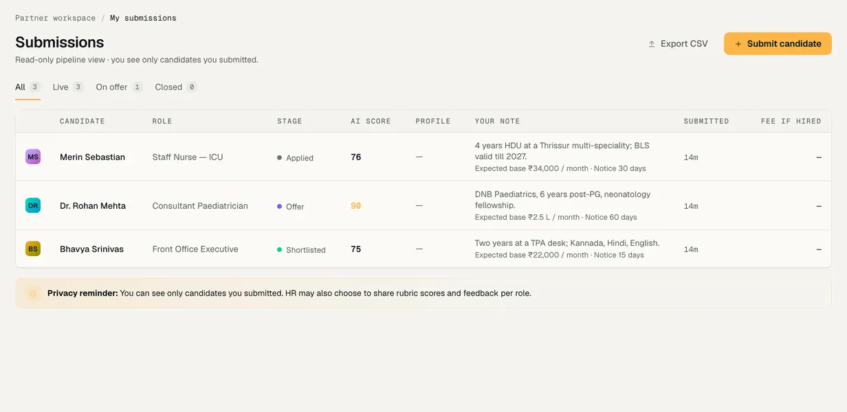Click the AI Score column header
847x412 pixels.
371,121
